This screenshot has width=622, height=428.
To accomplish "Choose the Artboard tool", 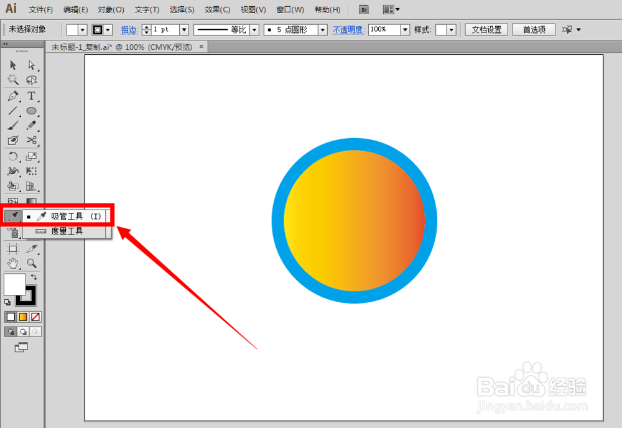I will 13,249.
